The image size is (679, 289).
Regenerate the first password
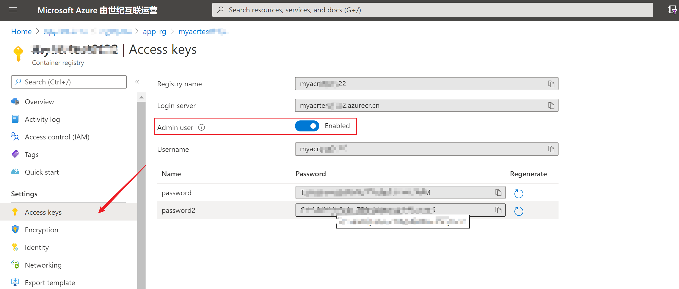pyautogui.click(x=519, y=194)
